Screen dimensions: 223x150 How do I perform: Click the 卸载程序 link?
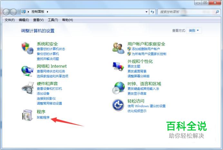pyautogui.click(x=43, y=117)
